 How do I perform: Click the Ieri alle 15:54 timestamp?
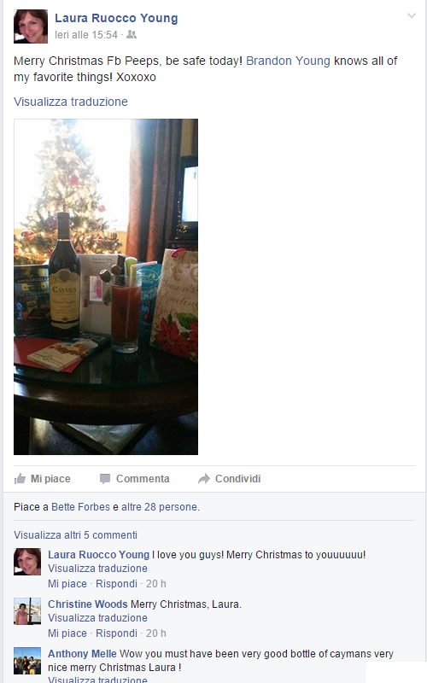click(x=86, y=35)
